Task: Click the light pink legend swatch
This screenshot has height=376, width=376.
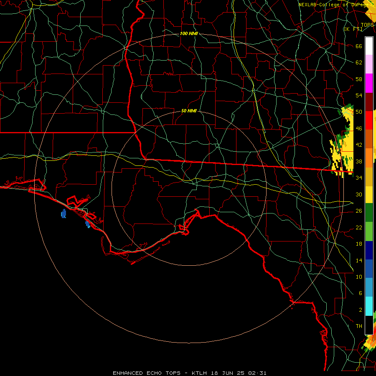Action: [x=369, y=64]
